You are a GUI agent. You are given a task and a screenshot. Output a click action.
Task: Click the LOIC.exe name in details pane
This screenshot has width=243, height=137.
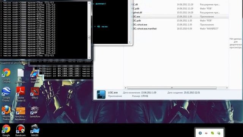113,92
